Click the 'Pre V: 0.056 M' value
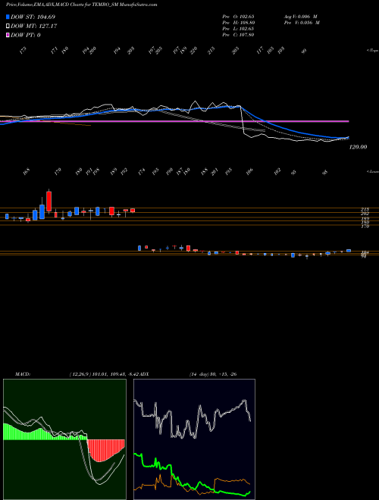This screenshot has width=379, height=500. [302, 22]
